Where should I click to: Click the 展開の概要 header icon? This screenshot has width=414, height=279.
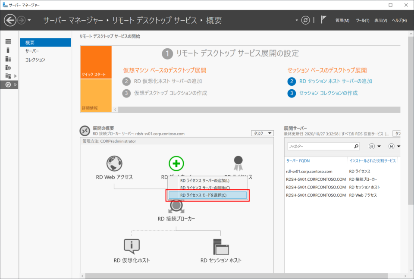[85, 131]
